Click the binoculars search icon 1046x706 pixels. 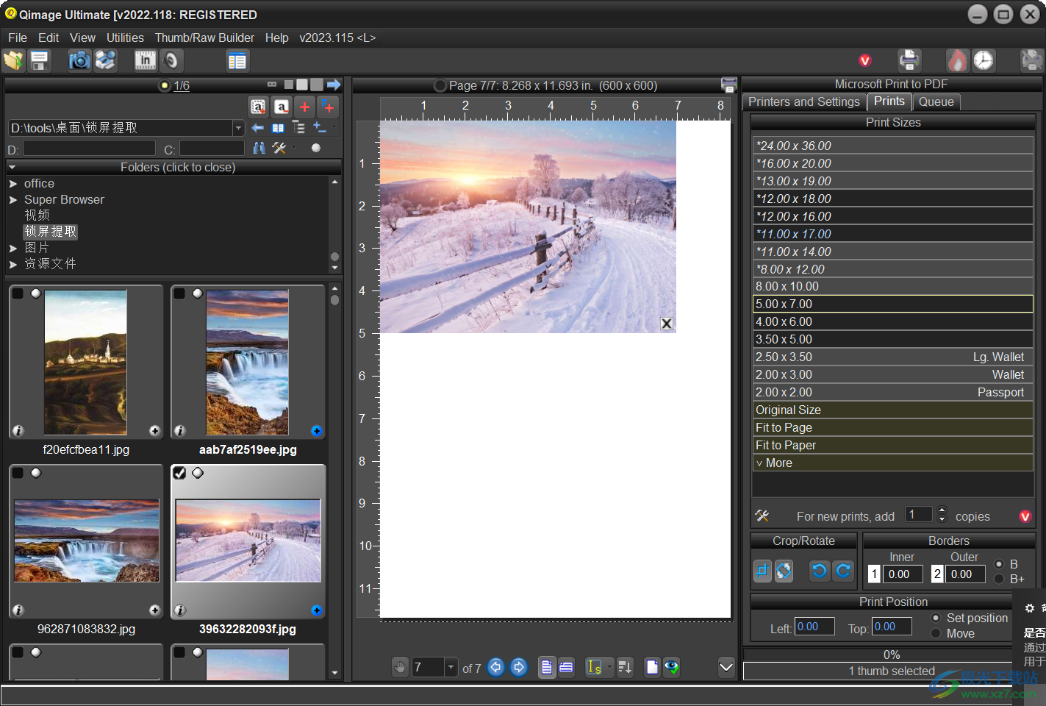coord(259,148)
